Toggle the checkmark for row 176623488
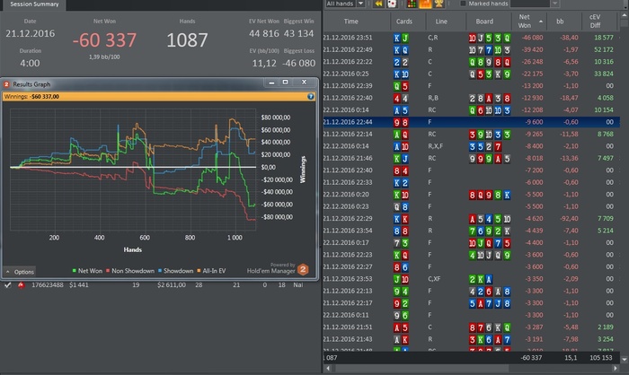The image size is (629, 375). point(8,284)
